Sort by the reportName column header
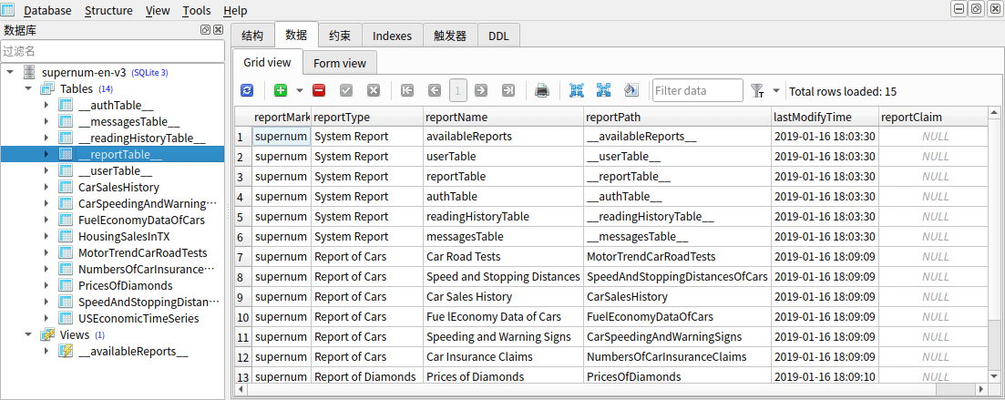1005x400 pixels. 504,117
